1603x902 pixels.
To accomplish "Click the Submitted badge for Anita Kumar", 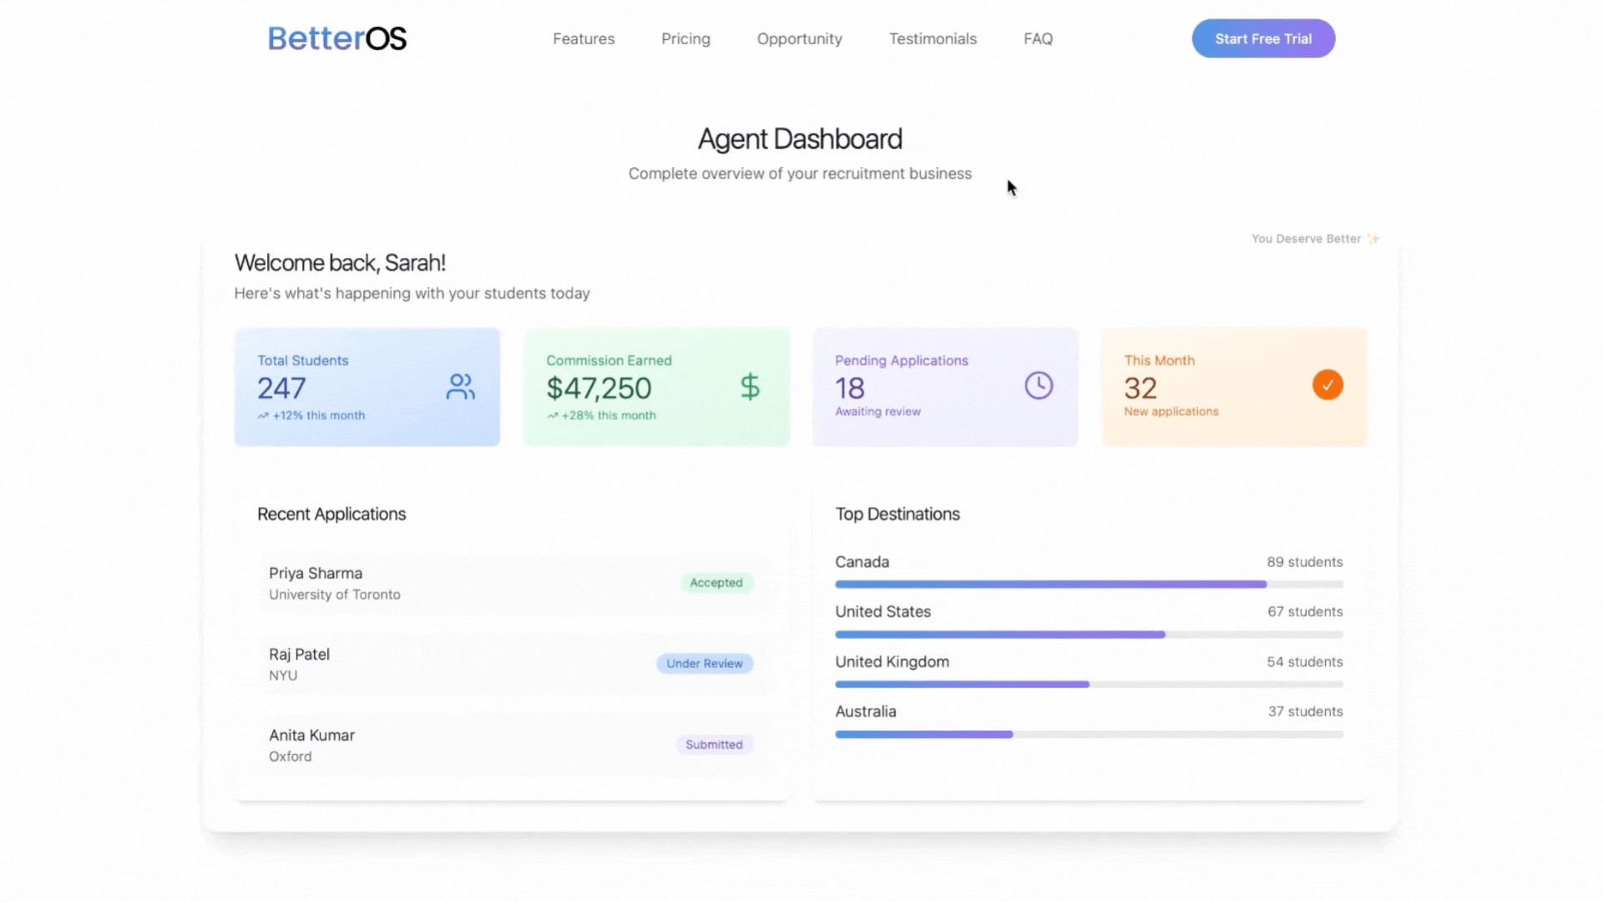I will tap(713, 745).
